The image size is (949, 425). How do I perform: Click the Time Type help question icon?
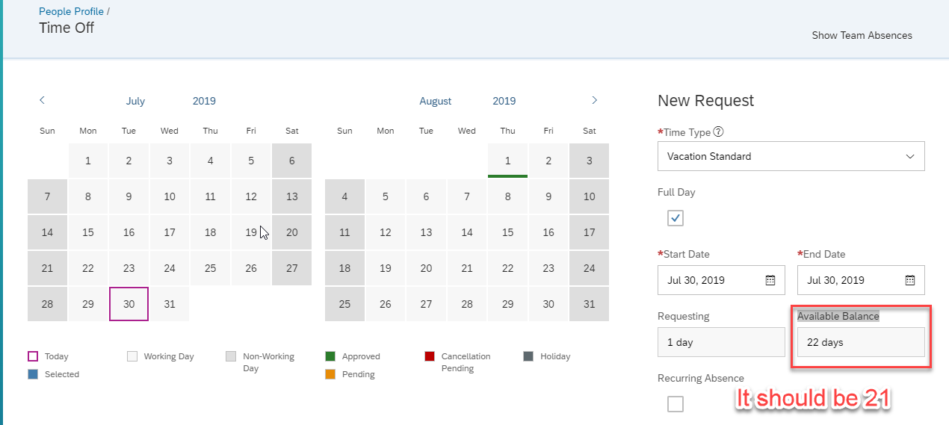[x=718, y=132]
